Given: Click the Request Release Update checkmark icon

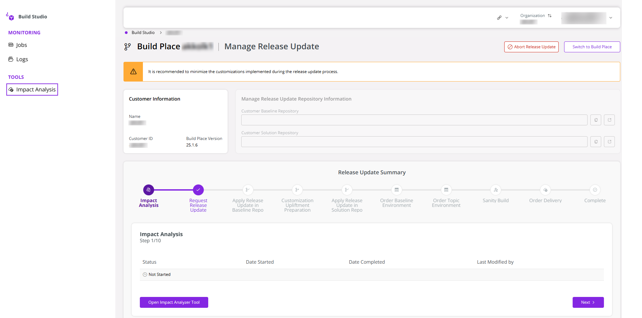Looking at the screenshot, I should tap(198, 190).
